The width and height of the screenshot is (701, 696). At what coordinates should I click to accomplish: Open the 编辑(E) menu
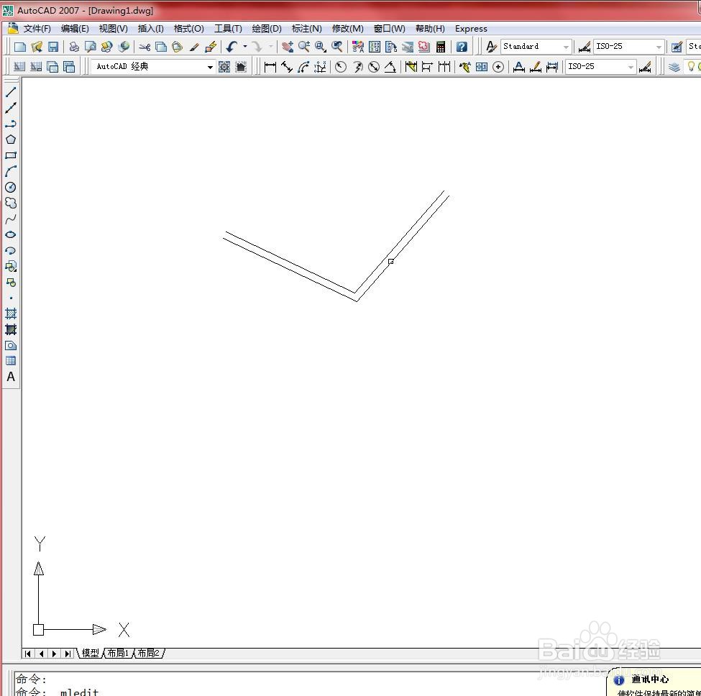coord(75,29)
